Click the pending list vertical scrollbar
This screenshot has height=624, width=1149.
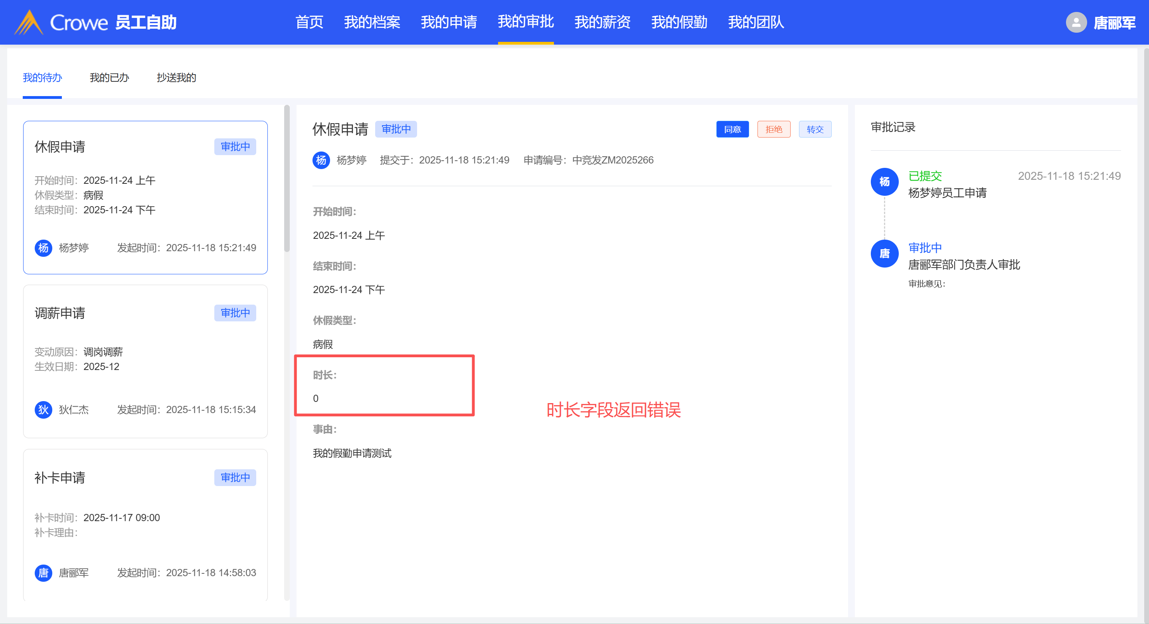[x=287, y=178]
